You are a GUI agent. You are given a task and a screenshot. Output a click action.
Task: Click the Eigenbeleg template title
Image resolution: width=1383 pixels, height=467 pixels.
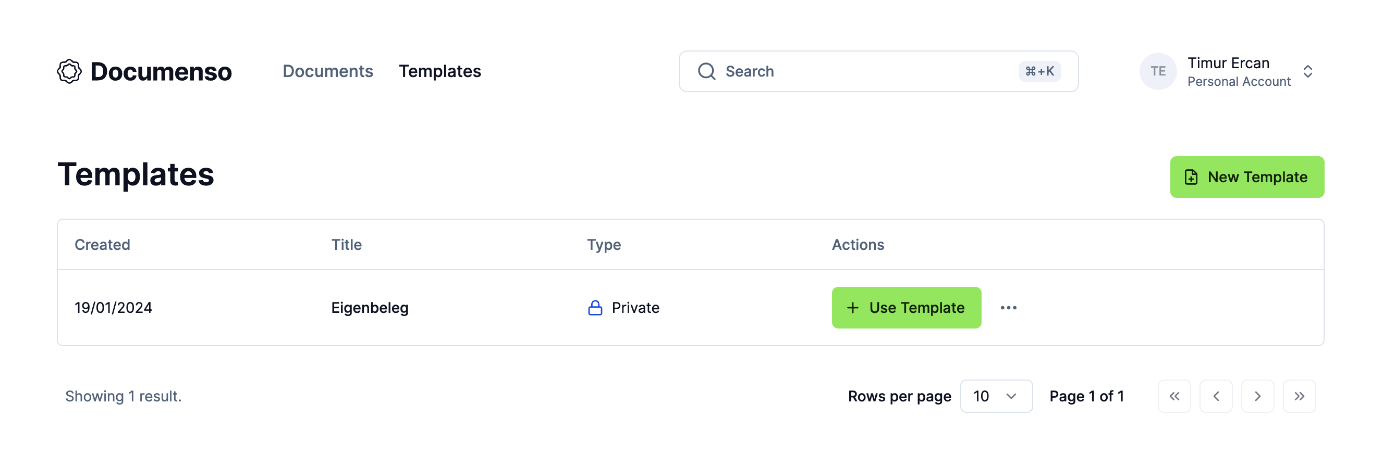click(370, 308)
